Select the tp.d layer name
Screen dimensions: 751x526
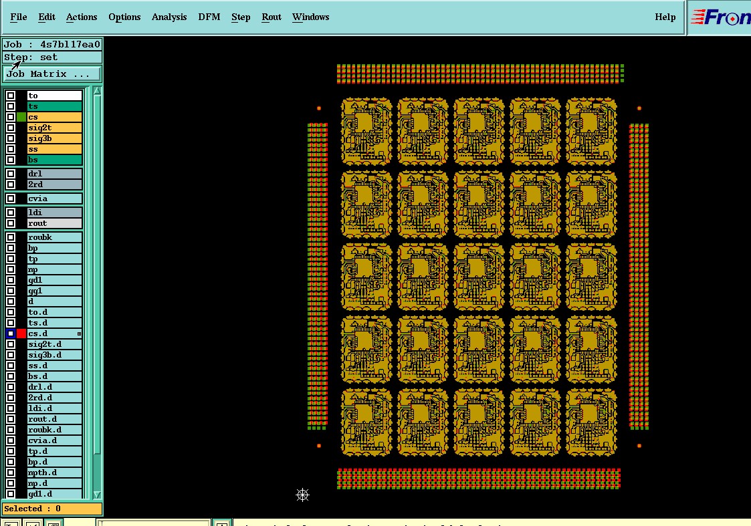[55, 451]
